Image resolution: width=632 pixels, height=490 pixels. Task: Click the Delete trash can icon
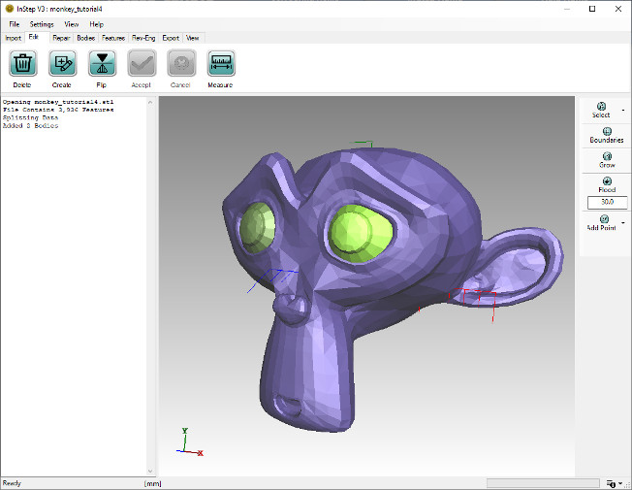click(22, 64)
